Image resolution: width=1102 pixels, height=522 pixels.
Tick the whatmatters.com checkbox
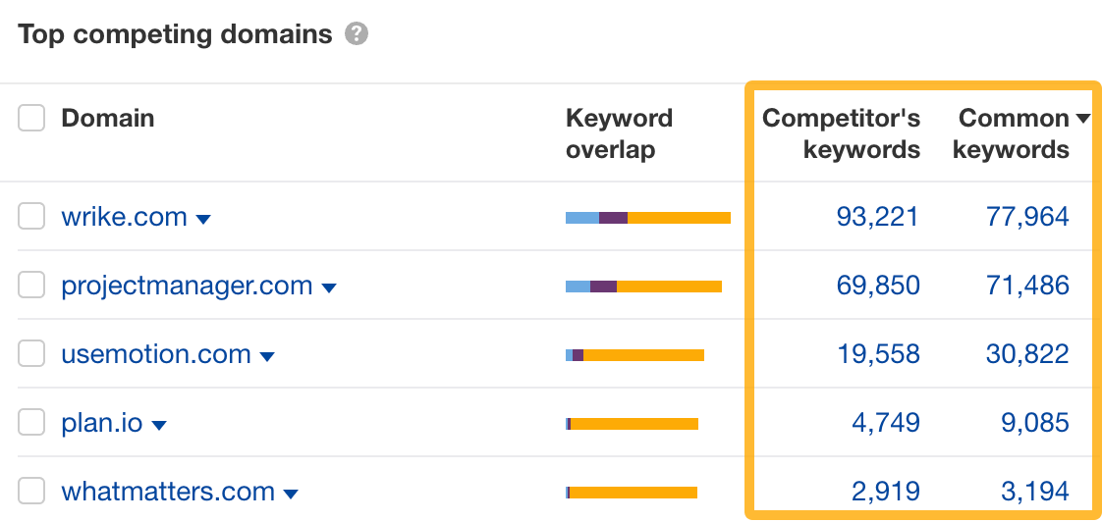30,491
